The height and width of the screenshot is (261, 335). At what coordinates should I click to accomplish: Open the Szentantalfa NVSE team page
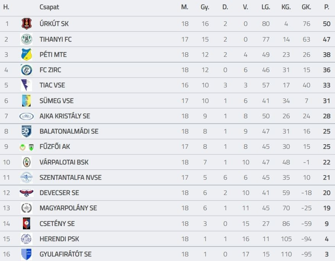click(x=70, y=177)
